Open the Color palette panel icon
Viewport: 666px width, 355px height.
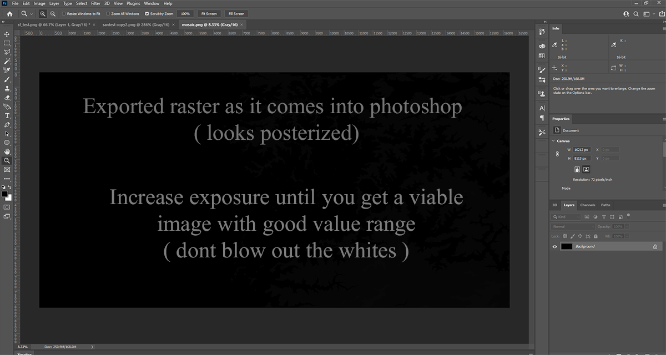pos(542,45)
